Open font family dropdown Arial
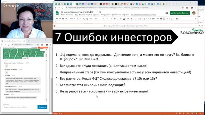 [x=99, y=19]
